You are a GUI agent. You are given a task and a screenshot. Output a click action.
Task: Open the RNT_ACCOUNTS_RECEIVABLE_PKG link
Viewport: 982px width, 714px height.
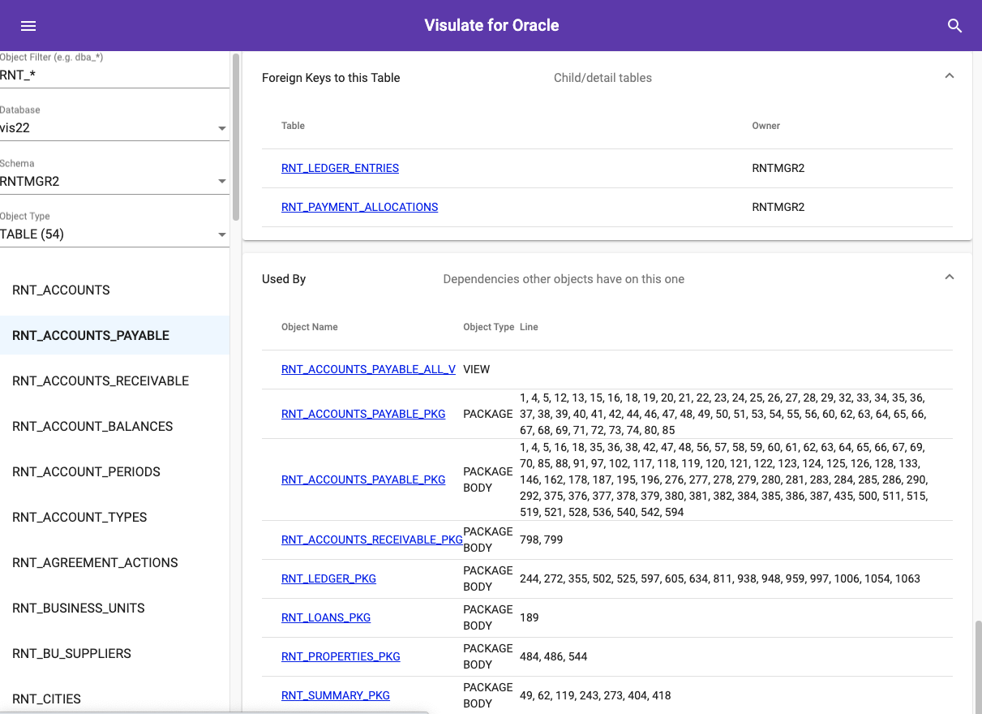pyautogui.click(x=371, y=540)
